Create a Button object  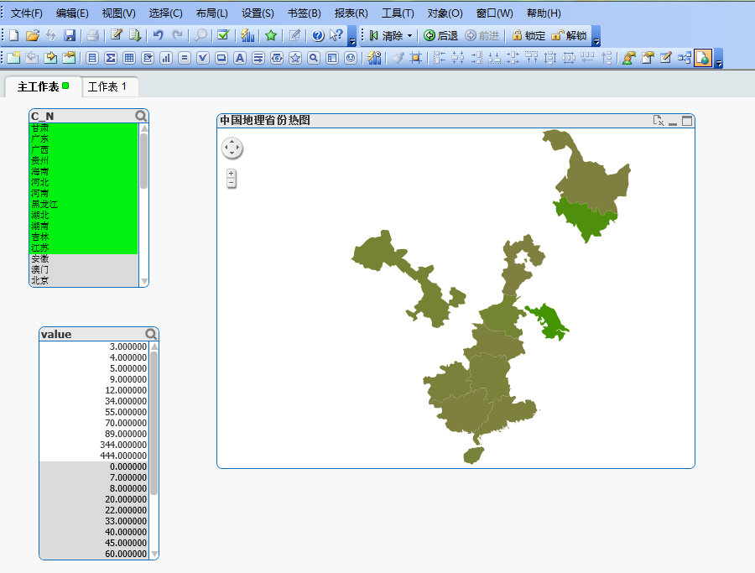pyautogui.click(x=221, y=58)
